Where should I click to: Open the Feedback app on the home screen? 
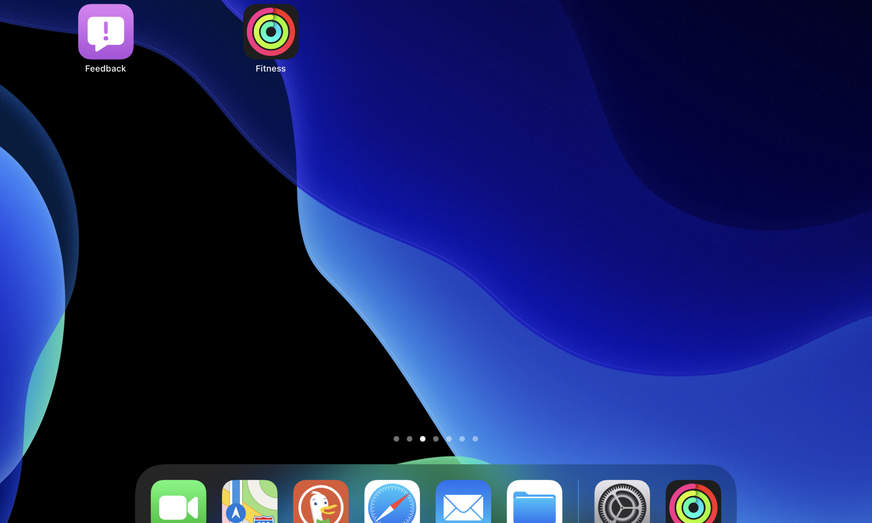106,31
